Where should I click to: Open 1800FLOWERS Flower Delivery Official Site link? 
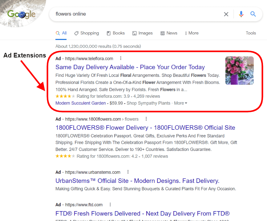[145, 128]
